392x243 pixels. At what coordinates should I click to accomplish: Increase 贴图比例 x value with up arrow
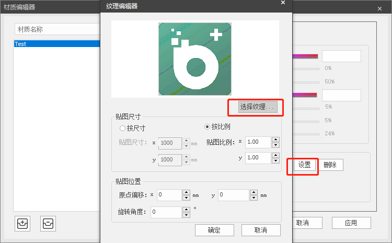275,140
